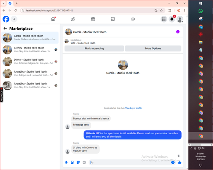Click the $650 Studio 1bed 1bath listing link
The image size is (213, 170).
coord(83,43)
